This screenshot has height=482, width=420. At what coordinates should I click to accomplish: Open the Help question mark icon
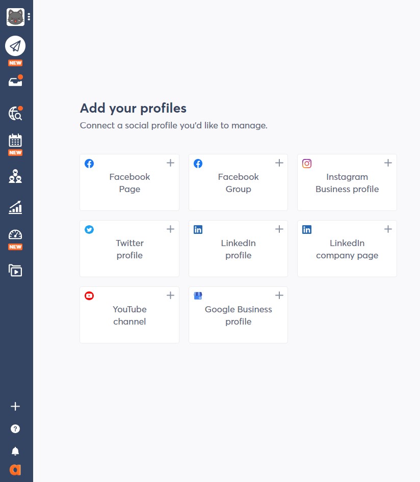(x=15, y=429)
